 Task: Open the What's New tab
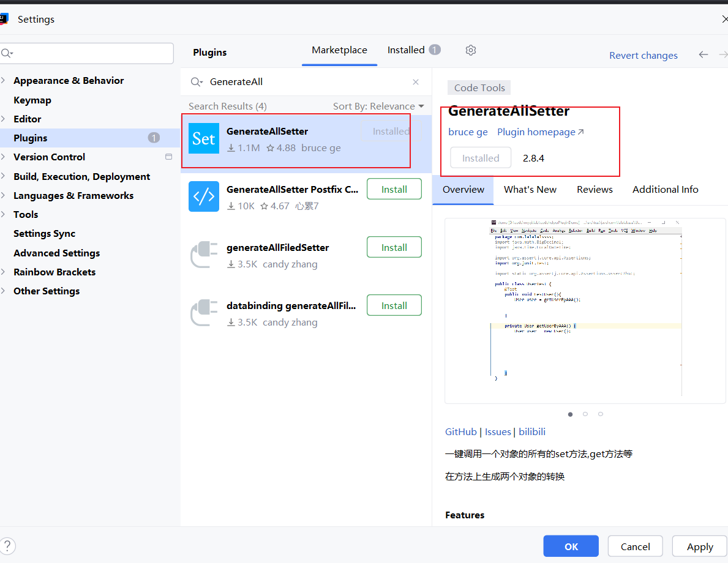[x=530, y=189]
